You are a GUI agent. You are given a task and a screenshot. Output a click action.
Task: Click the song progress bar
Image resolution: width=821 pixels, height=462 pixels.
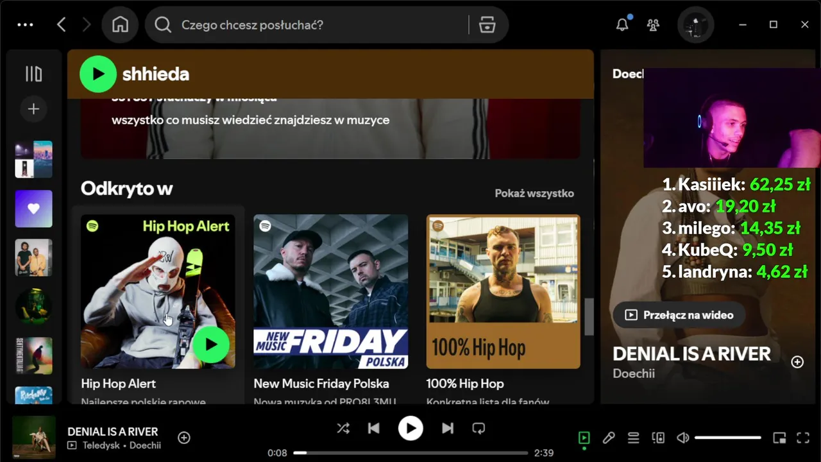pyautogui.click(x=410, y=453)
